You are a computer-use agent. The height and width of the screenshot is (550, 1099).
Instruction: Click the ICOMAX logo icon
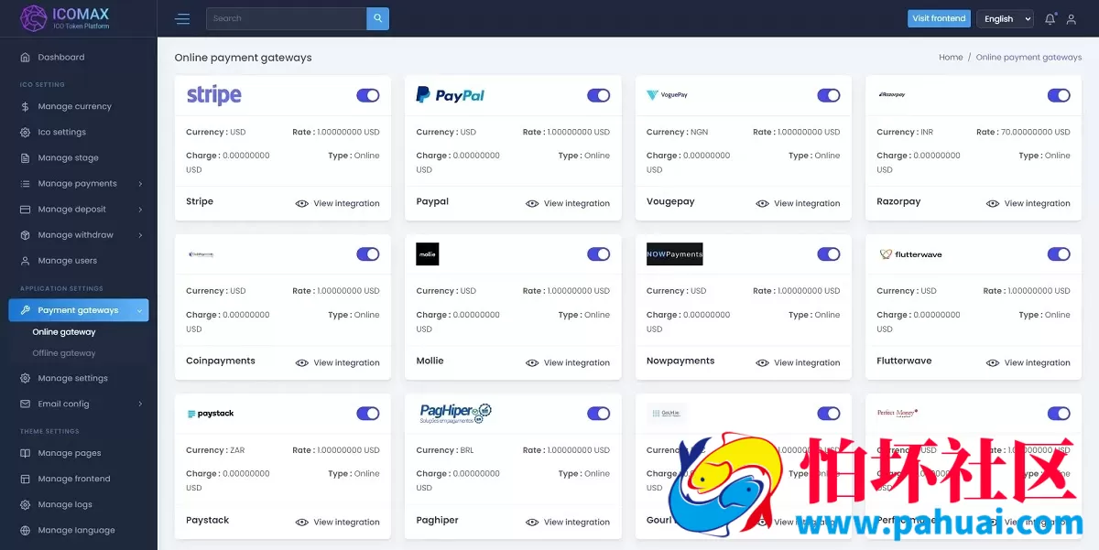coord(34,18)
